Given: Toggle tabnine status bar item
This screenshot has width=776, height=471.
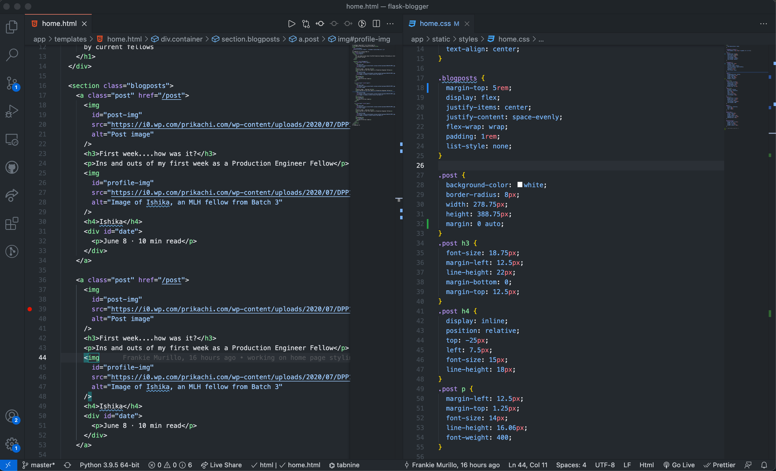Looking at the screenshot, I should click(344, 465).
